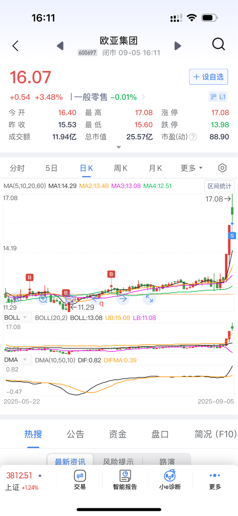
Task: Select 最新资讯 segment
Action: click(x=70, y=461)
